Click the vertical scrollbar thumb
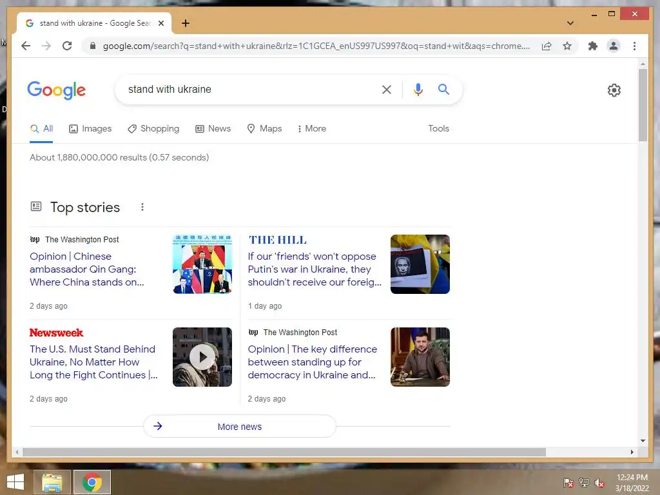660x495 pixels. pyautogui.click(x=643, y=105)
